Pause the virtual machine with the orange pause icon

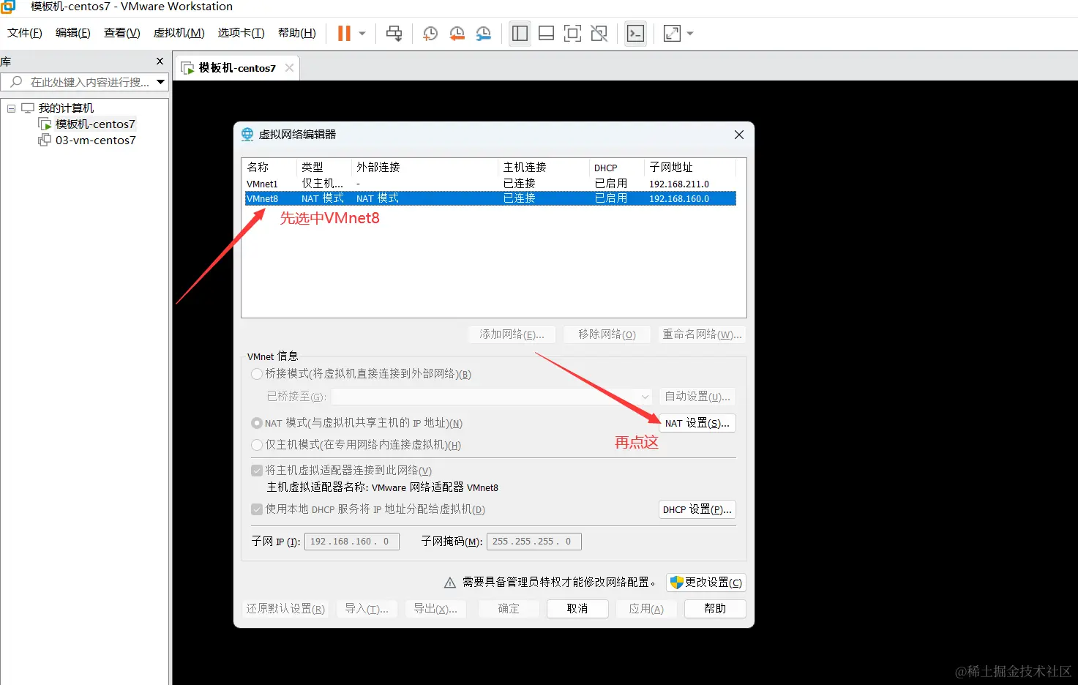(x=344, y=34)
